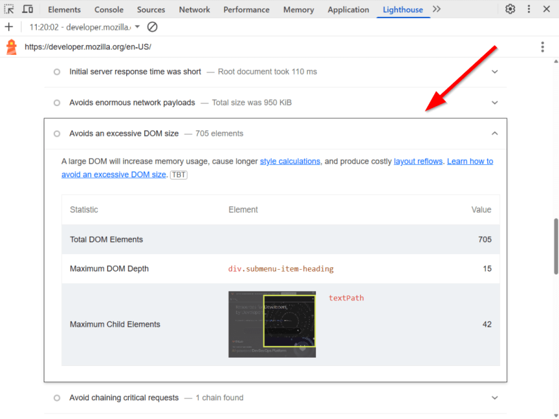Start a new Lighthouse audit with the plus icon
Viewport: 559px width, 419px height.
[7, 27]
